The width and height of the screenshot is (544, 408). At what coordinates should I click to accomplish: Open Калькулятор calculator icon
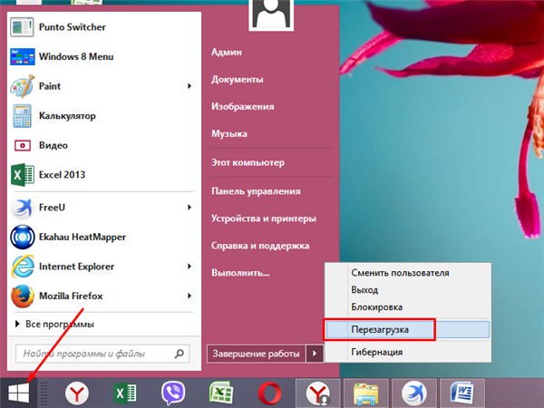pyautogui.click(x=22, y=115)
